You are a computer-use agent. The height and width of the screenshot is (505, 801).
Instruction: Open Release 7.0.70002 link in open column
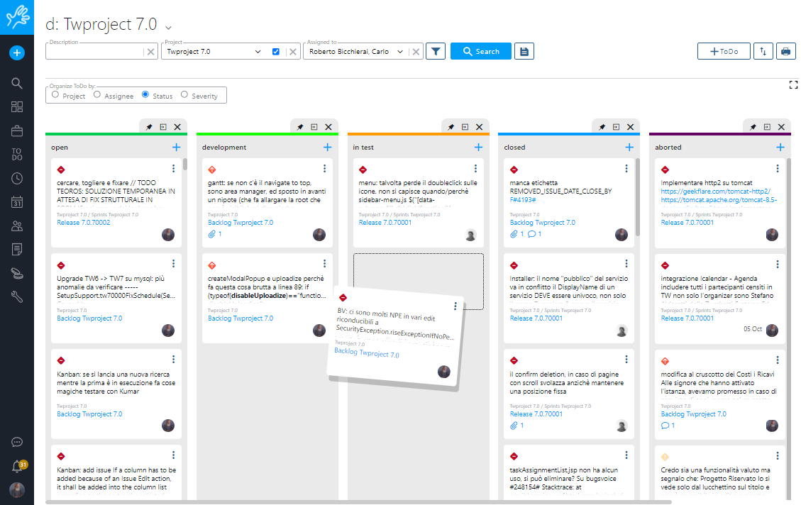coord(83,223)
